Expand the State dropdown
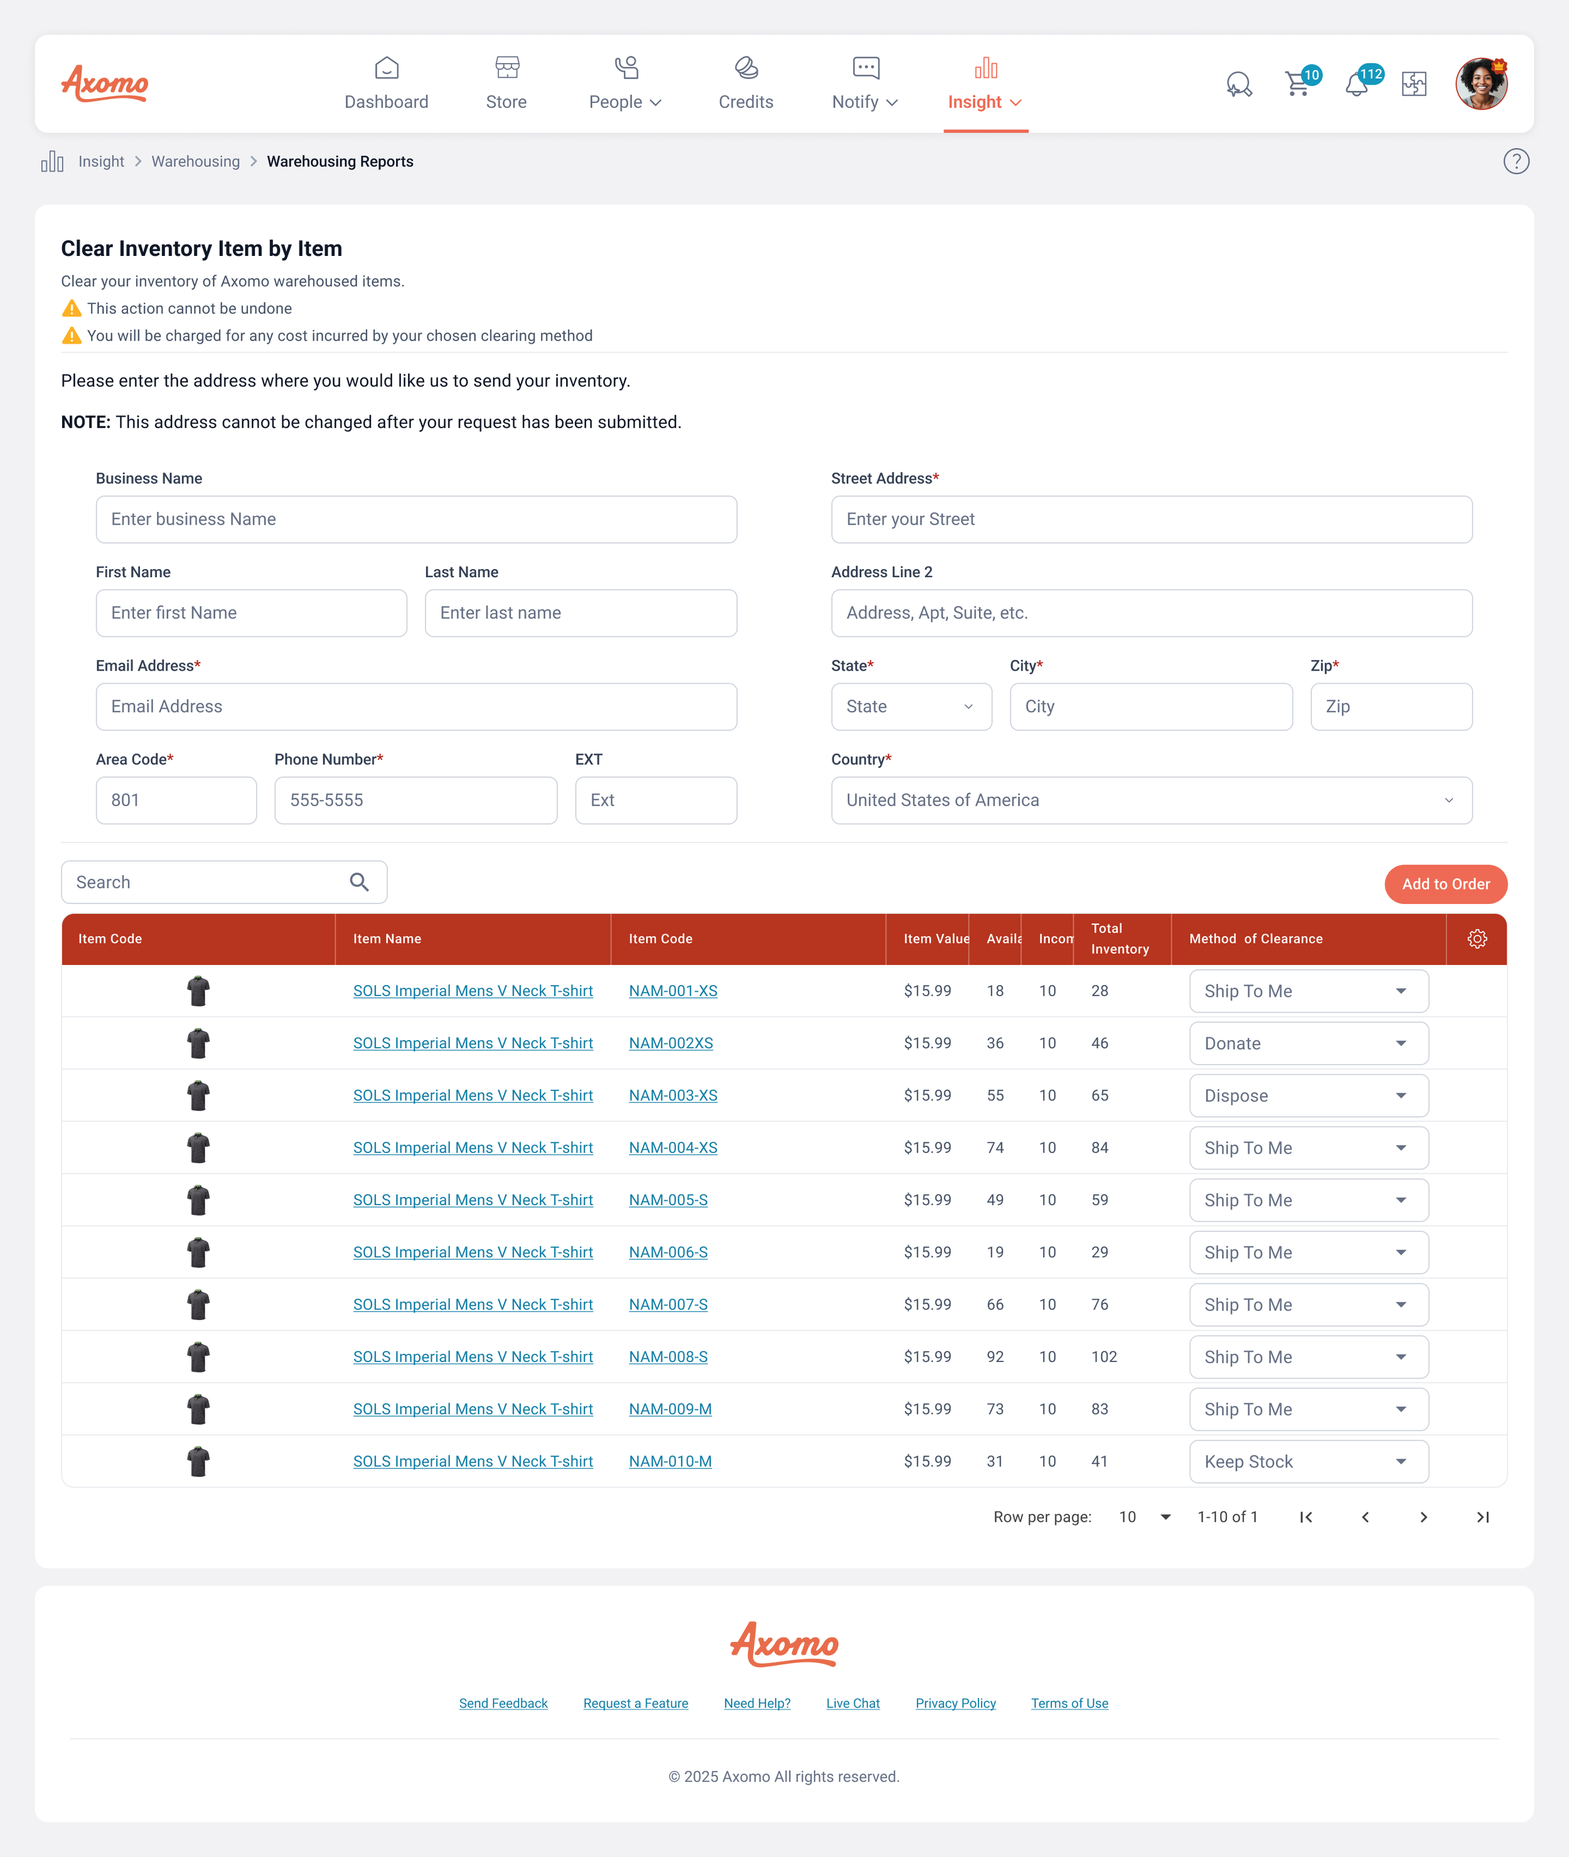Image resolution: width=1569 pixels, height=1857 pixels. (x=911, y=706)
